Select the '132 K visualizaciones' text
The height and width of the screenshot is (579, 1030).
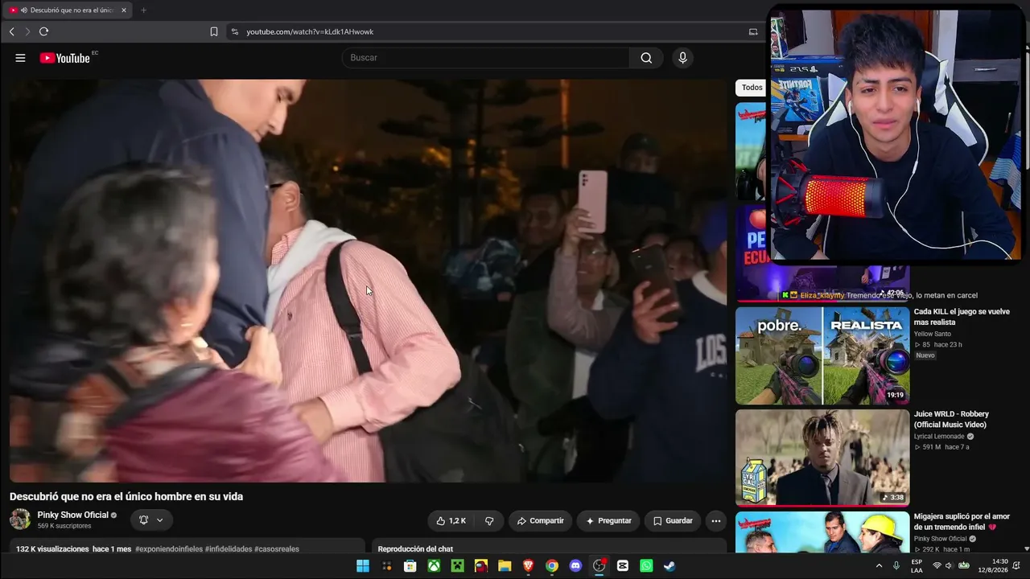click(x=52, y=549)
